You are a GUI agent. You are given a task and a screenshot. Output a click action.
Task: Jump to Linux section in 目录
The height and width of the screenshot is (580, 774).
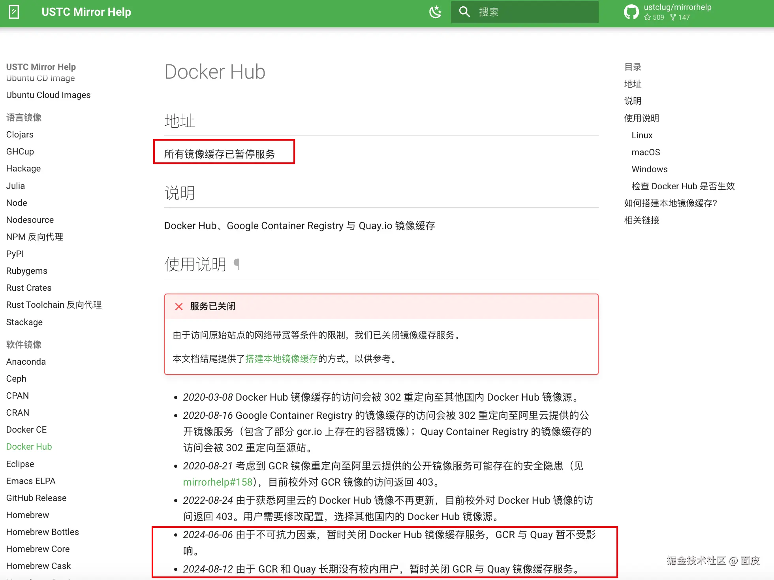point(642,135)
